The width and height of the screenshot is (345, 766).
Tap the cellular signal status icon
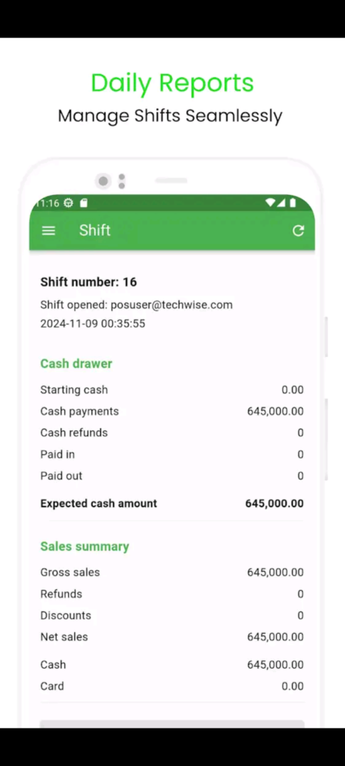pyautogui.click(x=281, y=203)
